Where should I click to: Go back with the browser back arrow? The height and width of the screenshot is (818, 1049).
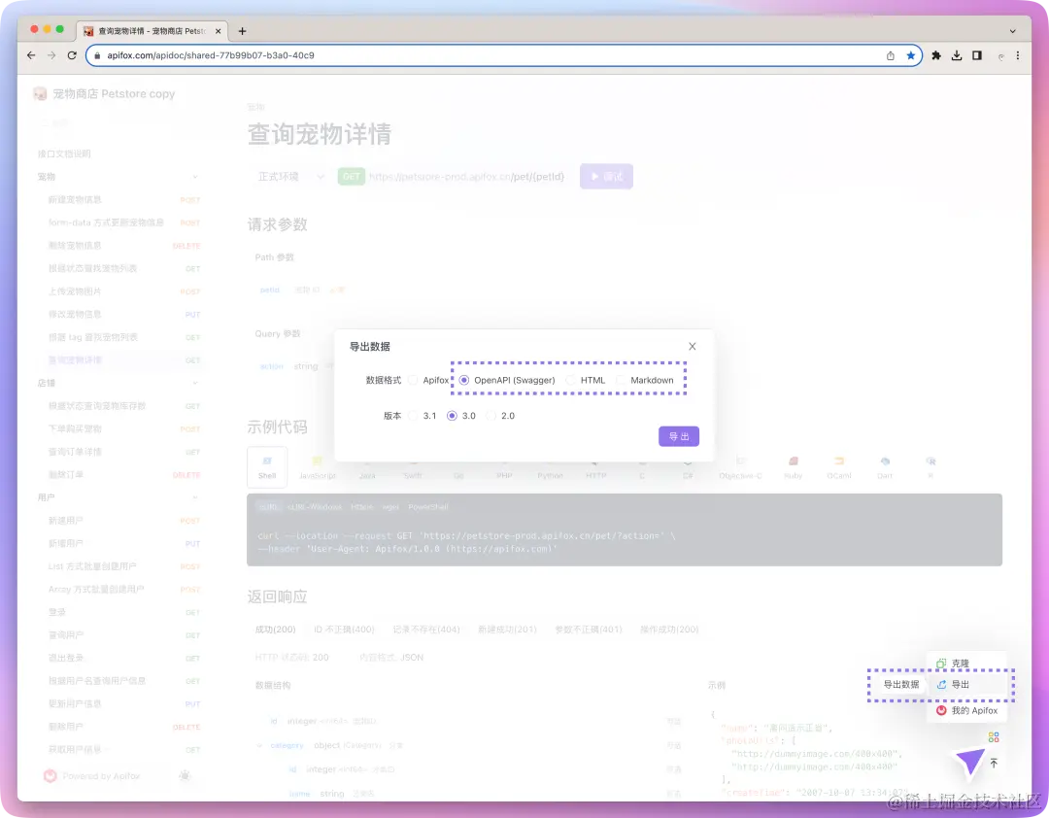pyautogui.click(x=31, y=55)
